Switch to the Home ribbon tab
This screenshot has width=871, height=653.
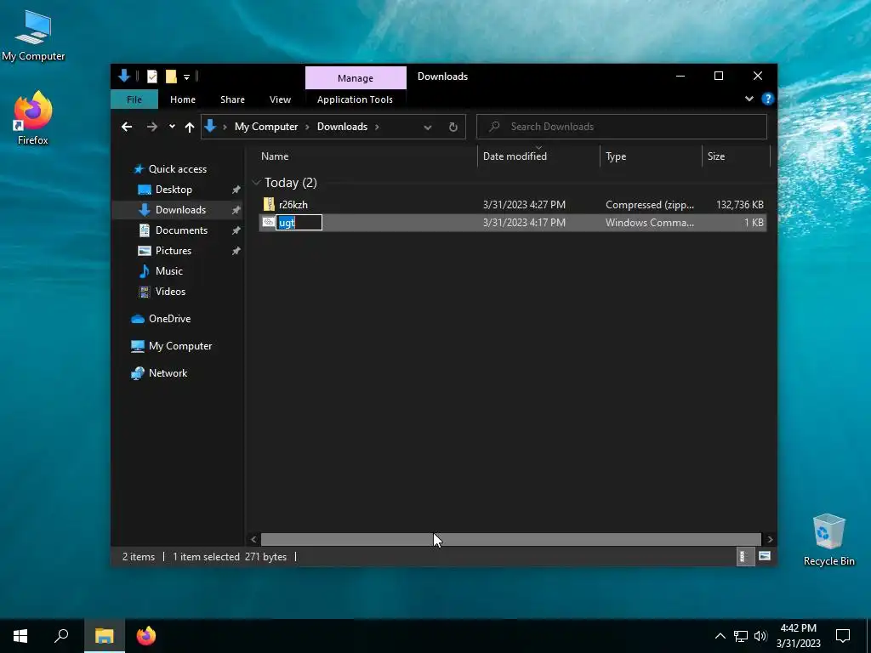[x=183, y=99]
